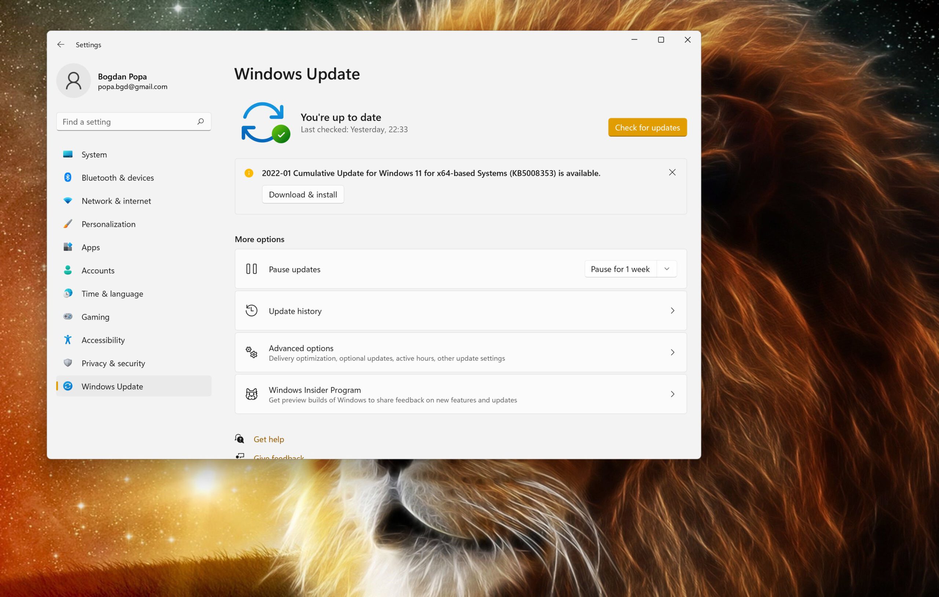Click the large blue update status sync icon

265,123
